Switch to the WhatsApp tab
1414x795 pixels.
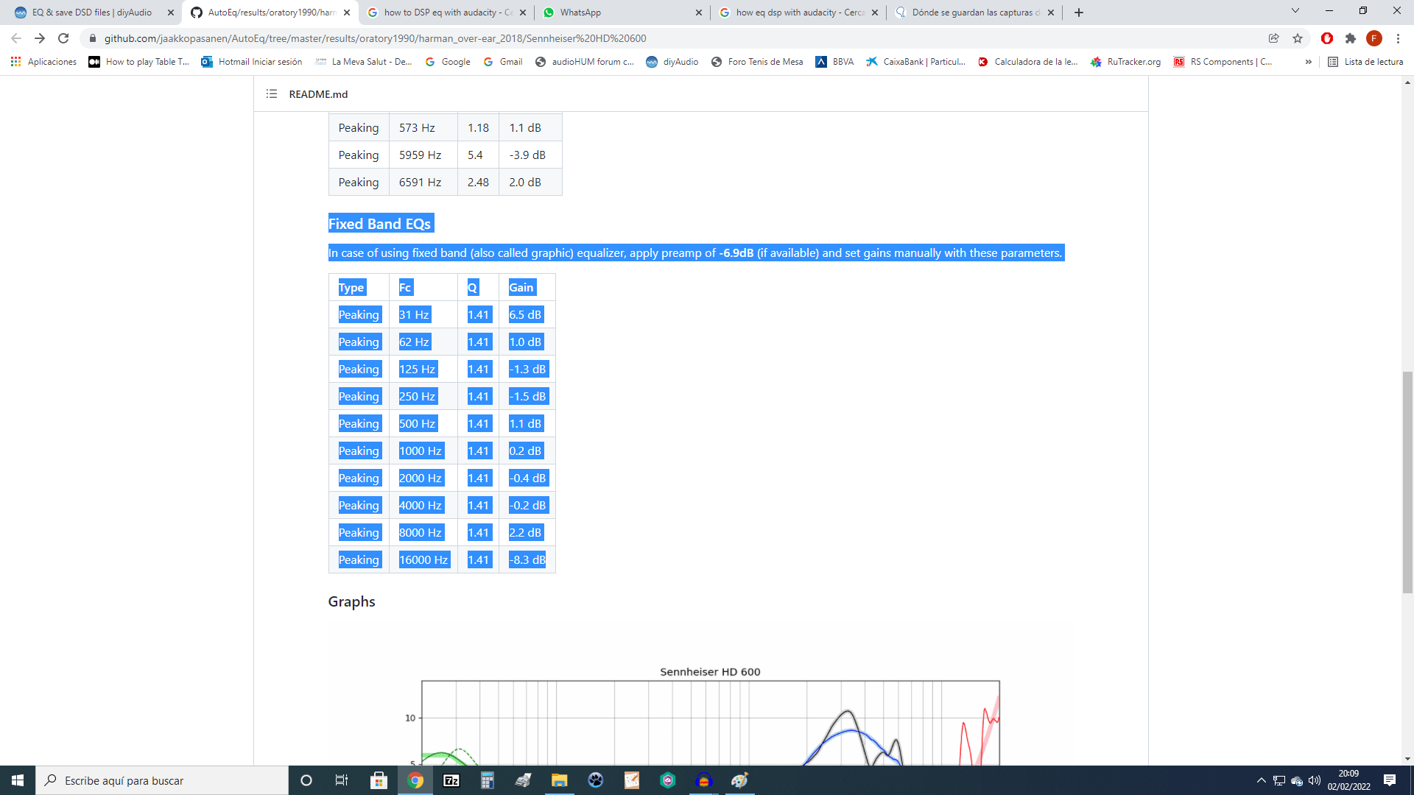pyautogui.click(x=623, y=13)
